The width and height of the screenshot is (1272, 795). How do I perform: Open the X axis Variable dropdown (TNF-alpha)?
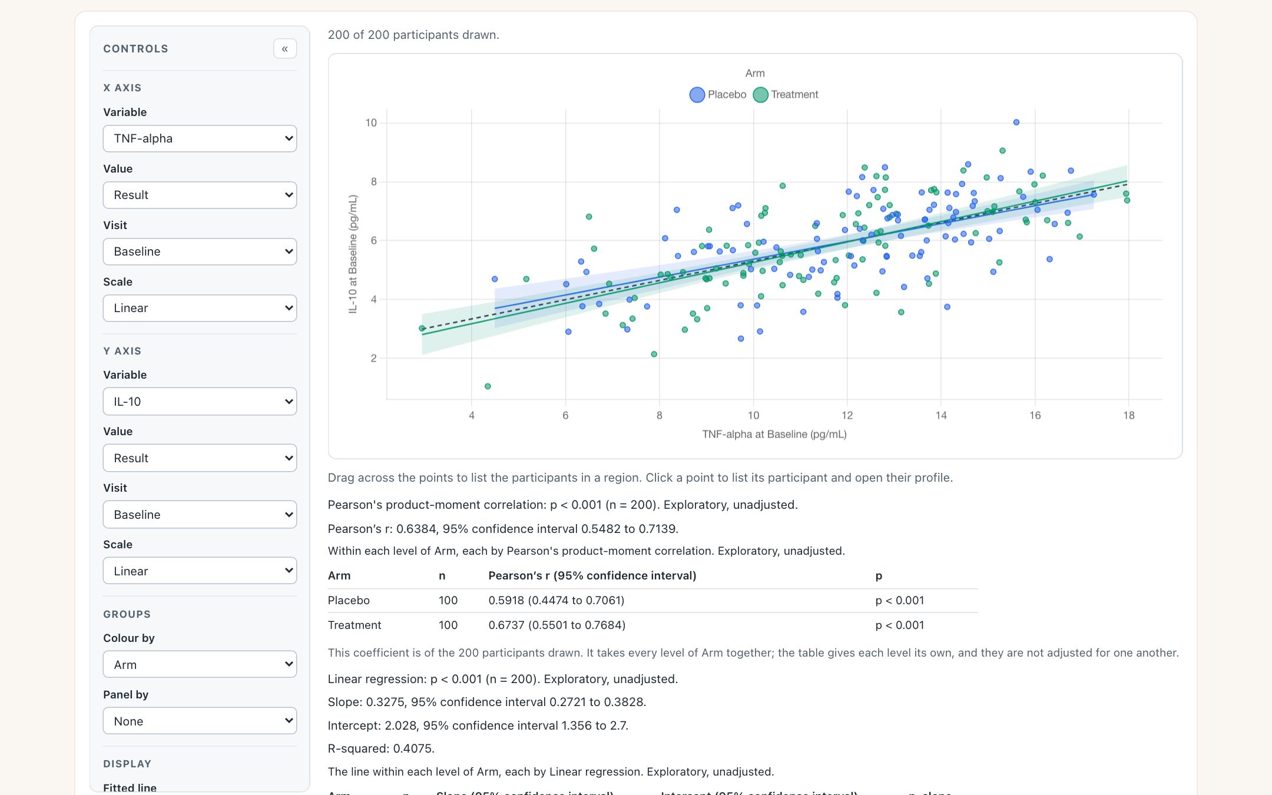coord(200,138)
